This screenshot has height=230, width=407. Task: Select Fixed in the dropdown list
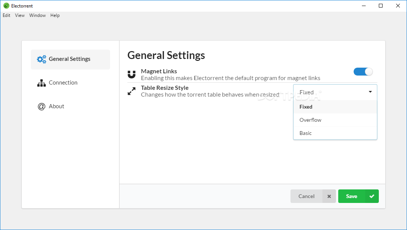pyautogui.click(x=335, y=107)
